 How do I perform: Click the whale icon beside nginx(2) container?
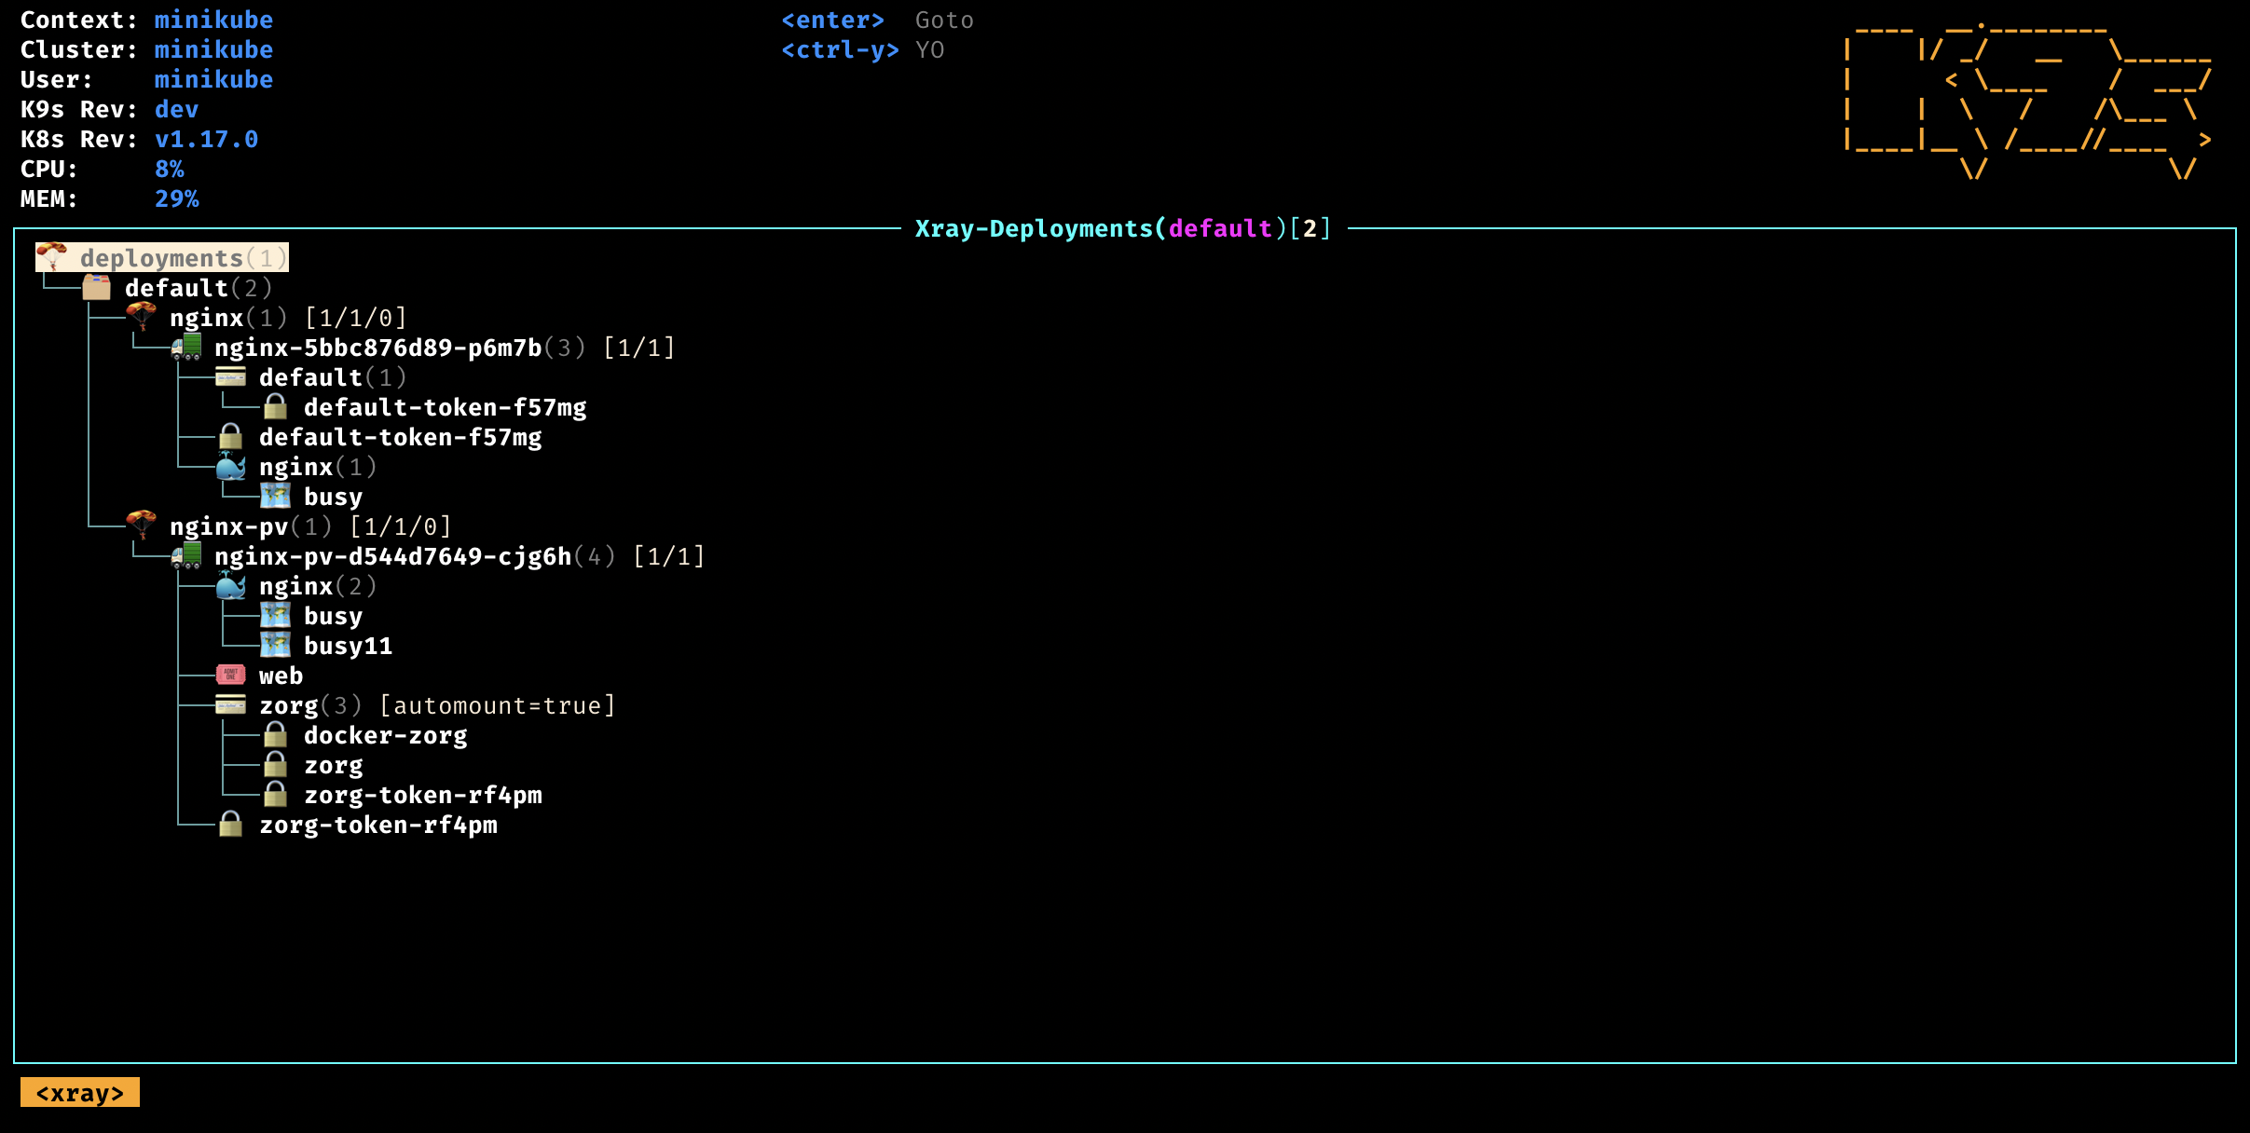(231, 586)
